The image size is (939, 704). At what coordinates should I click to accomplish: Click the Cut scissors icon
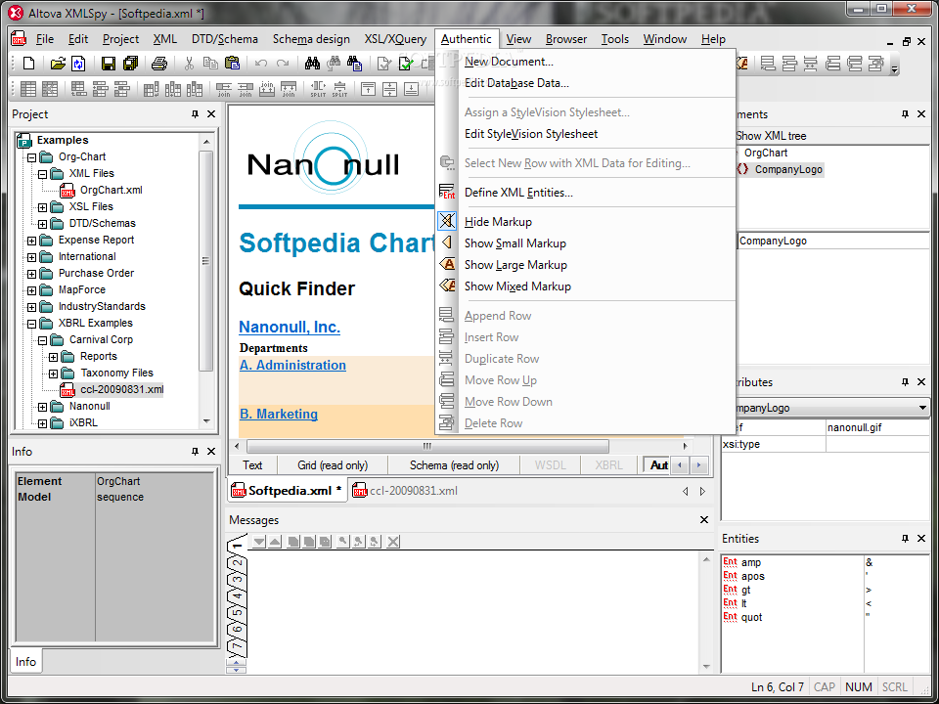189,64
